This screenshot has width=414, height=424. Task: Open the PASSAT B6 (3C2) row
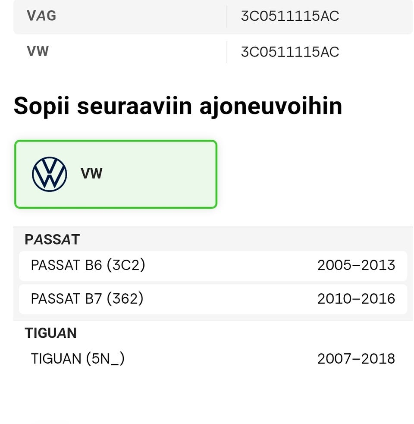(x=213, y=266)
